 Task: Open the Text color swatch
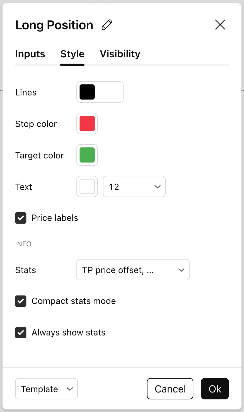point(87,186)
